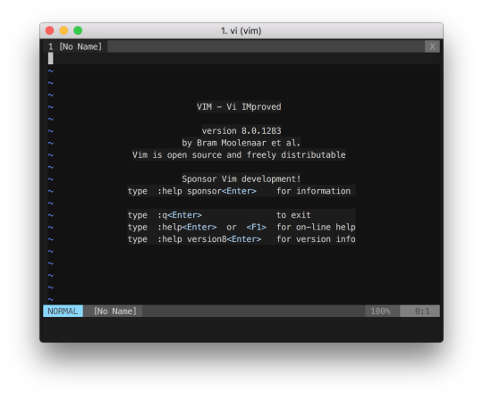This screenshot has width=483, height=399.
Task: Click ':help version8<Enter>' command text
Action: 209,239
